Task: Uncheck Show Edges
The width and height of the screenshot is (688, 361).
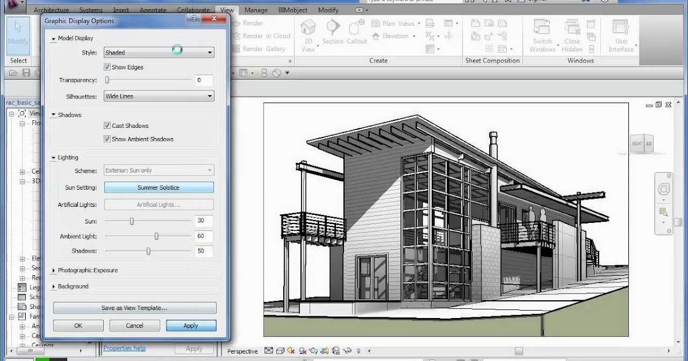Action: [x=107, y=67]
